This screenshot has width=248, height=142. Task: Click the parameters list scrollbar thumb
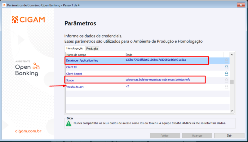(232, 82)
